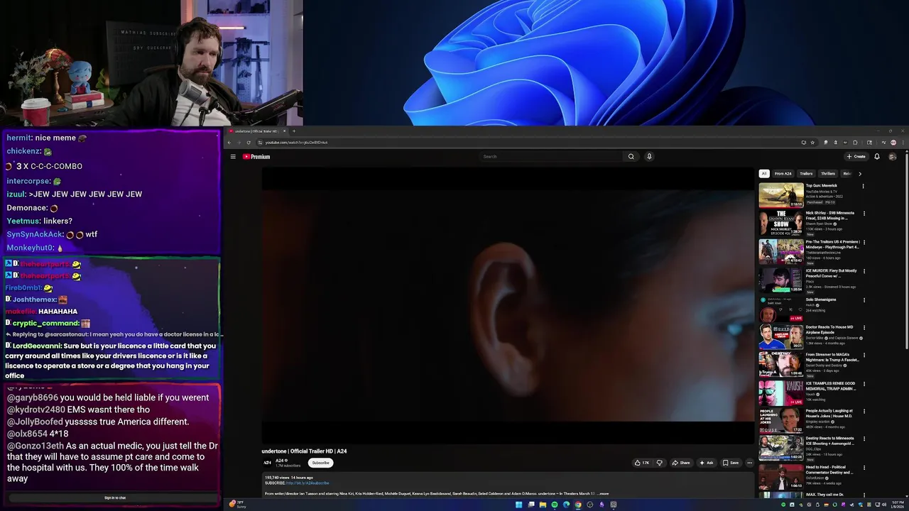Open Doctor Reacts To House MD thumbnail

[x=781, y=336]
